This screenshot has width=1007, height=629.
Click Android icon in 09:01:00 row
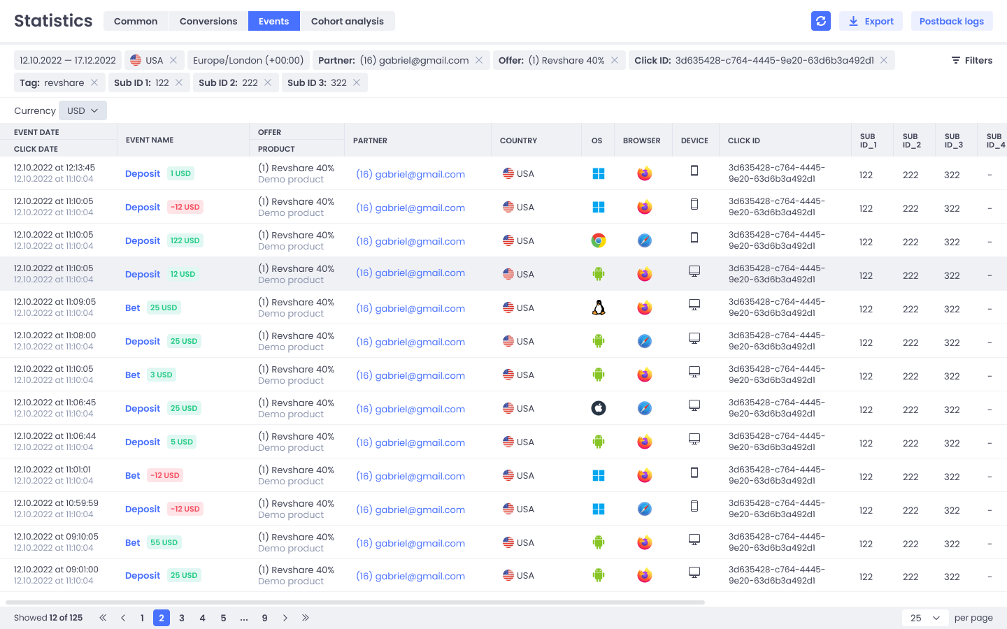click(x=599, y=575)
